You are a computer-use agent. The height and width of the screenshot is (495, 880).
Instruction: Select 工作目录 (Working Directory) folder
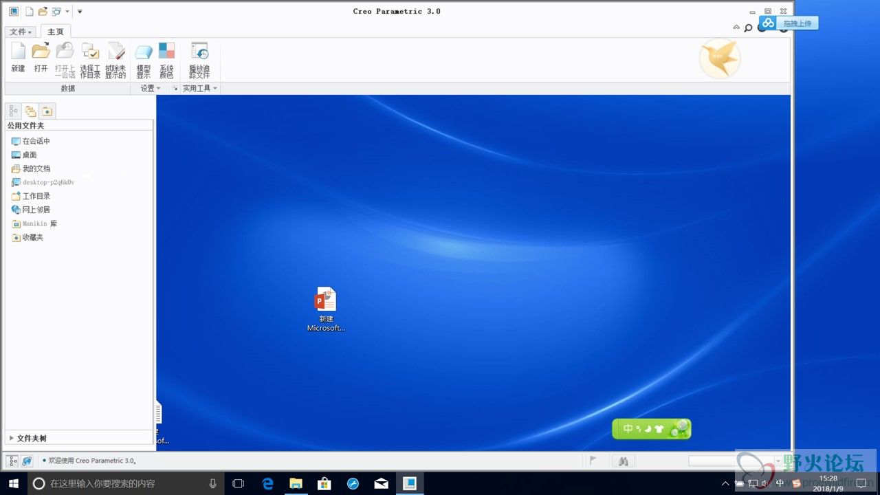(x=30, y=196)
